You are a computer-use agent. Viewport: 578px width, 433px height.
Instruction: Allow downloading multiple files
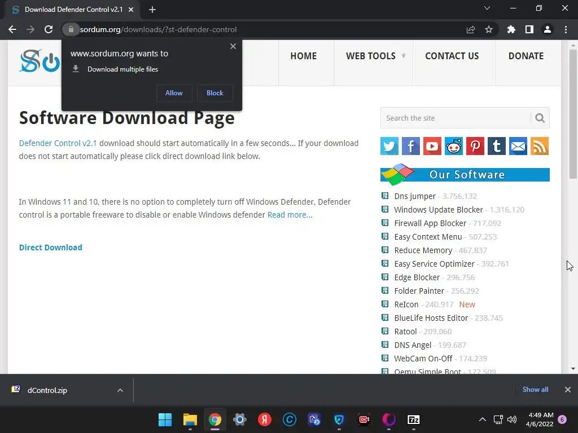tap(174, 93)
